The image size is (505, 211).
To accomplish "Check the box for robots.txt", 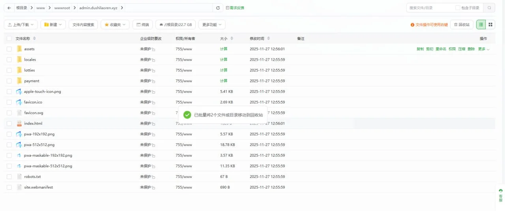I will click(9, 177).
